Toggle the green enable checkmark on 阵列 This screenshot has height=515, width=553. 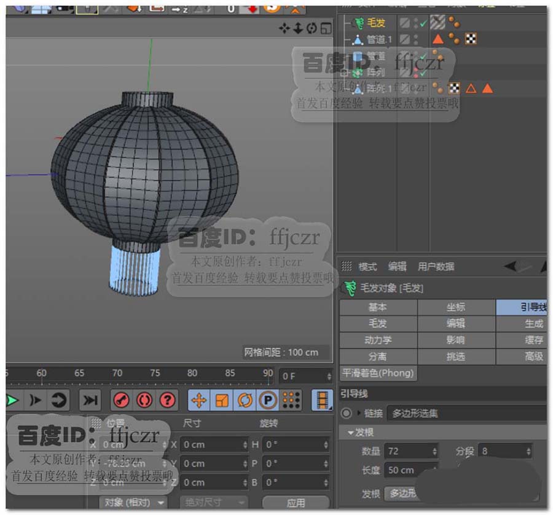coord(423,73)
